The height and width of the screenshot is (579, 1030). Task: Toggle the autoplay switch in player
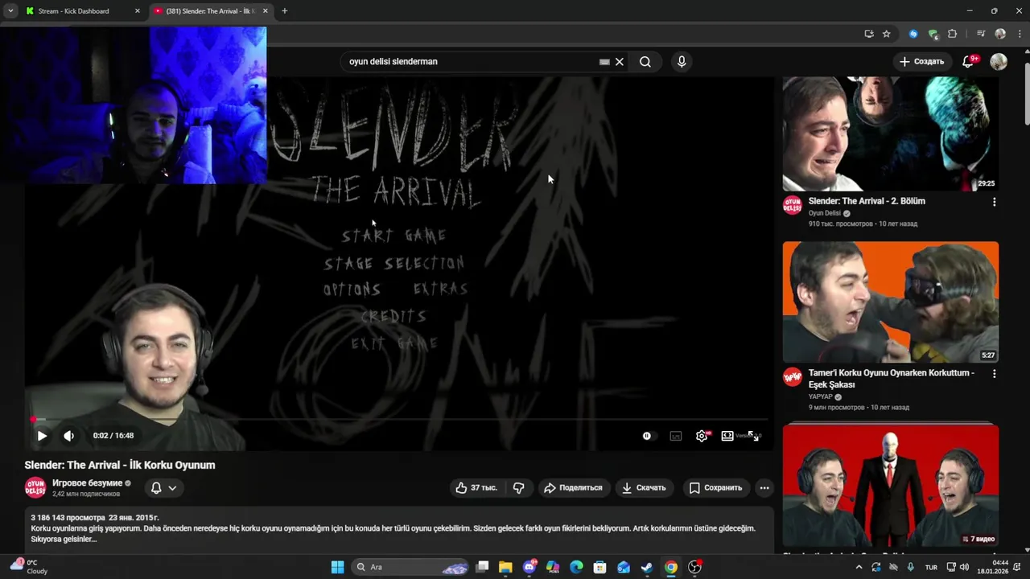click(649, 436)
